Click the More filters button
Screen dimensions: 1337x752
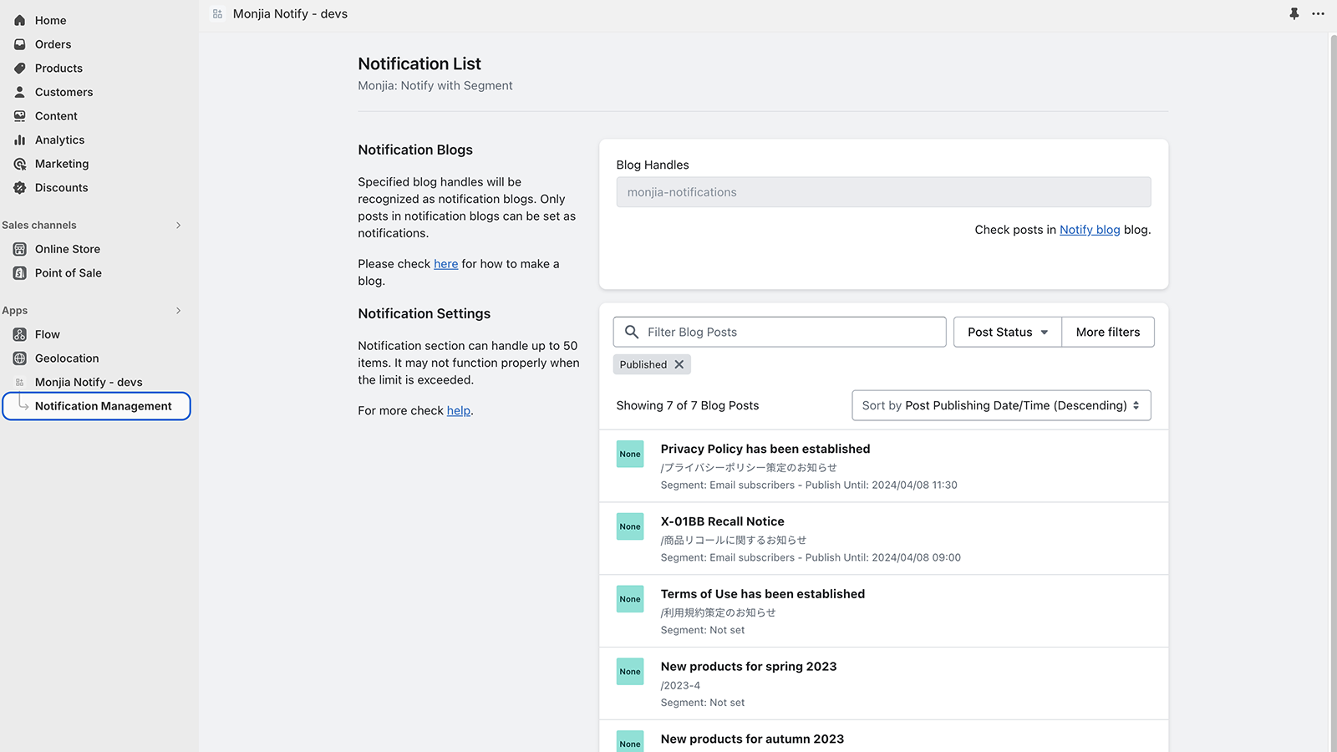tap(1108, 332)
